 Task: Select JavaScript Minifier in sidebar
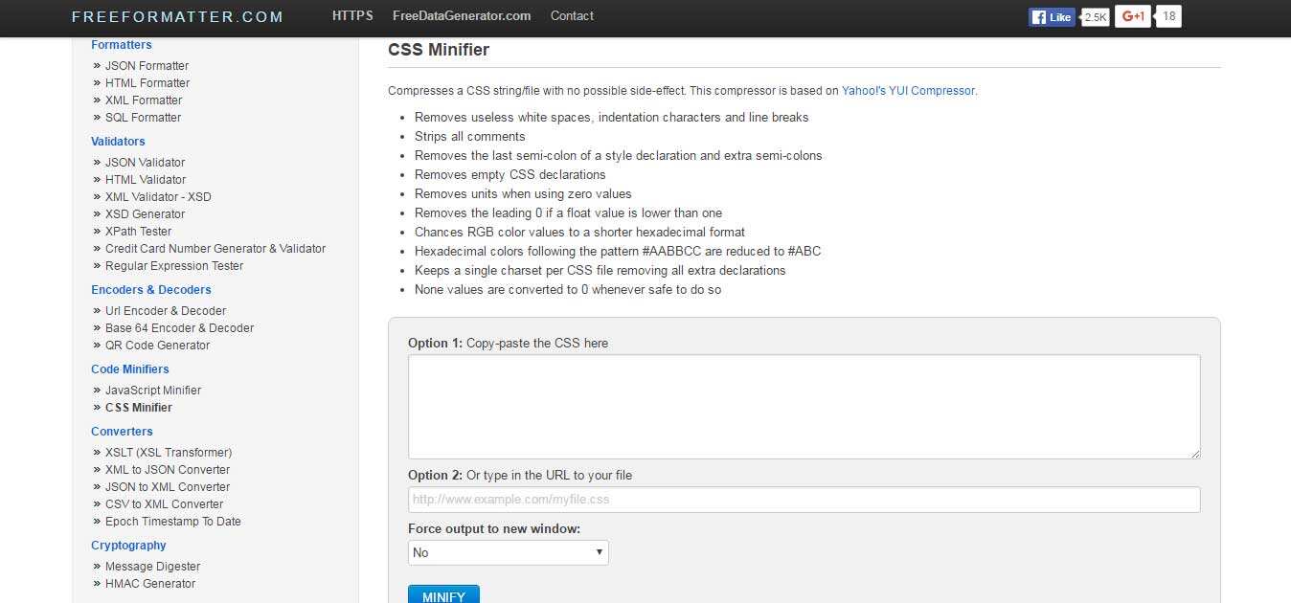[x=153, y=391]
